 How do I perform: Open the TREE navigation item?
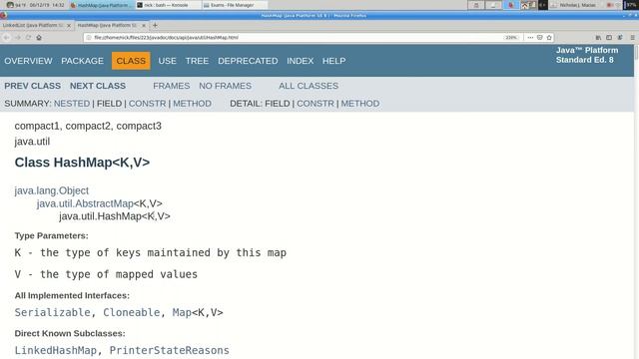pos(197,61)
